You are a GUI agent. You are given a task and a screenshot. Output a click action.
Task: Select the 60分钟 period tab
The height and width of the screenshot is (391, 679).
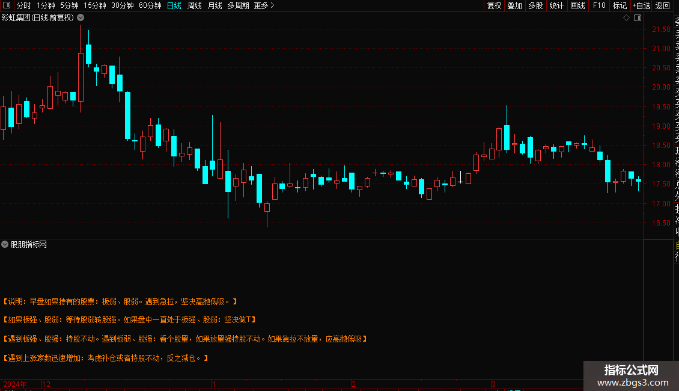[x=150, y=5]
